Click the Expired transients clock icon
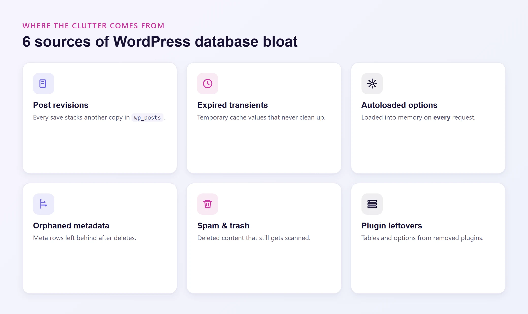528x314 pixels. 208,84
